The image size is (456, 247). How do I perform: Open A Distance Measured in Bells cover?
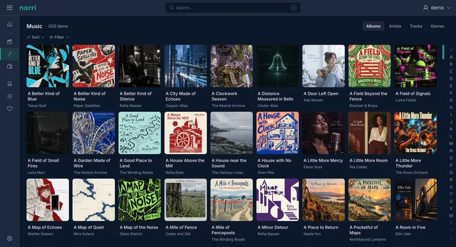(x=278, y=66)
